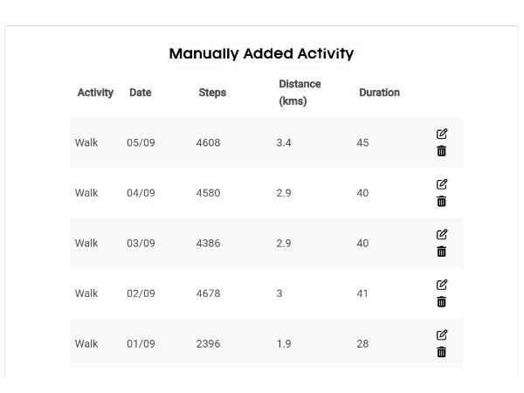Edit the 03/09 walk record
Screen dimensions: 524x393
tap(442, 234)
